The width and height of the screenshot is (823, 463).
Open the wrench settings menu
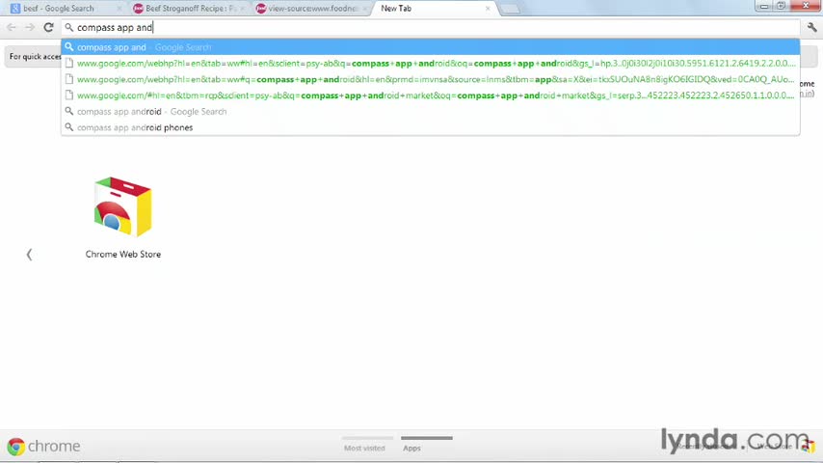[812, 27]
